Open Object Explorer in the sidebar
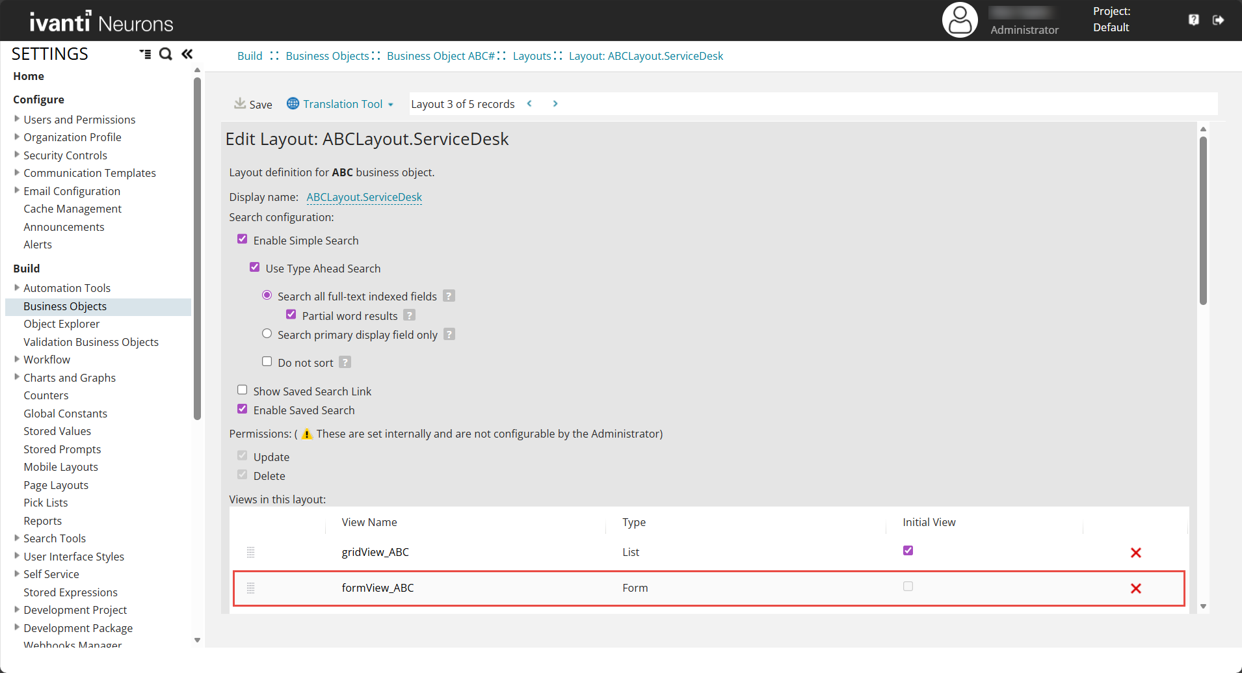 pyautogui.click(x=62, y=324)
